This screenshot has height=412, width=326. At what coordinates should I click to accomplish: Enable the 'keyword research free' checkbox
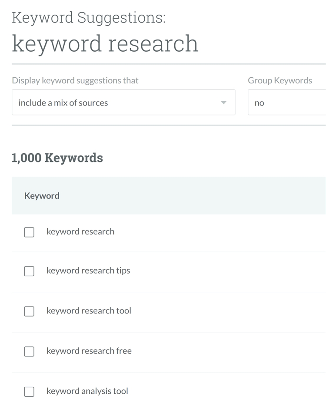point(29,351)
